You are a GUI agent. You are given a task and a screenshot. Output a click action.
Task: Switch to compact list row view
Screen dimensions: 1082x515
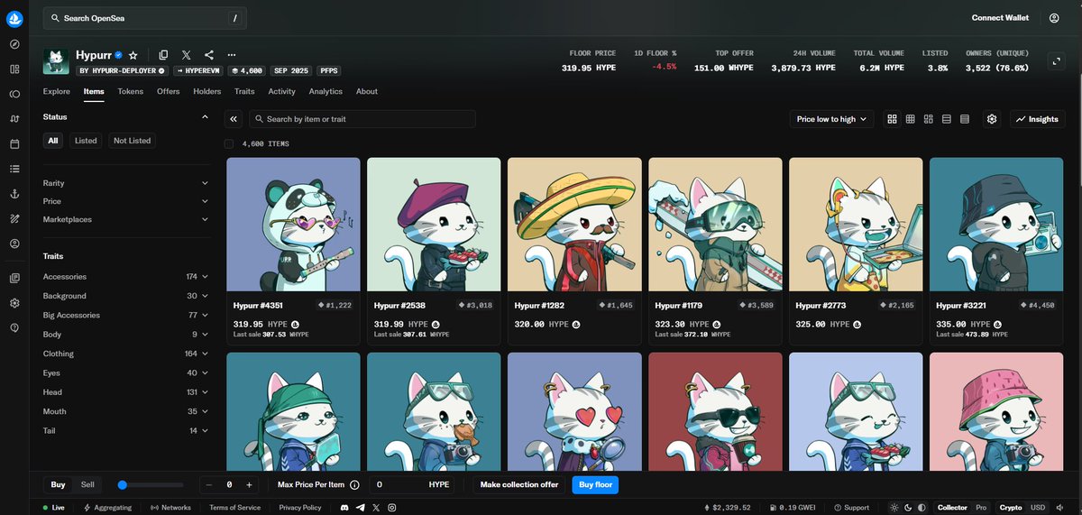click(x=947, y=119)
